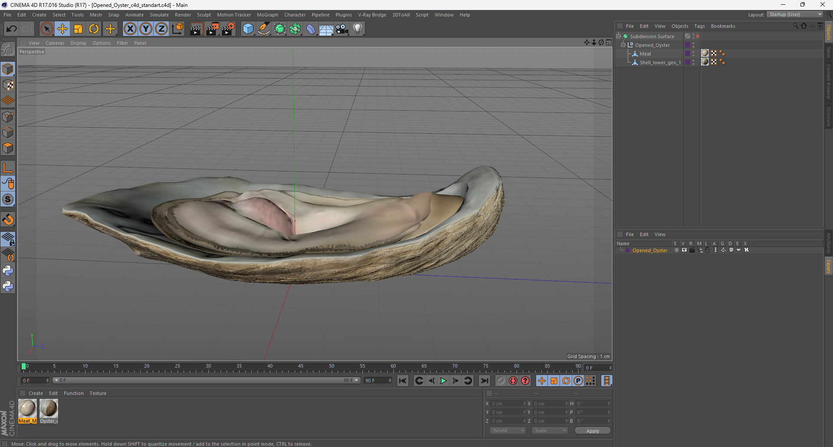Click Play Forwards button

(443, 381)
